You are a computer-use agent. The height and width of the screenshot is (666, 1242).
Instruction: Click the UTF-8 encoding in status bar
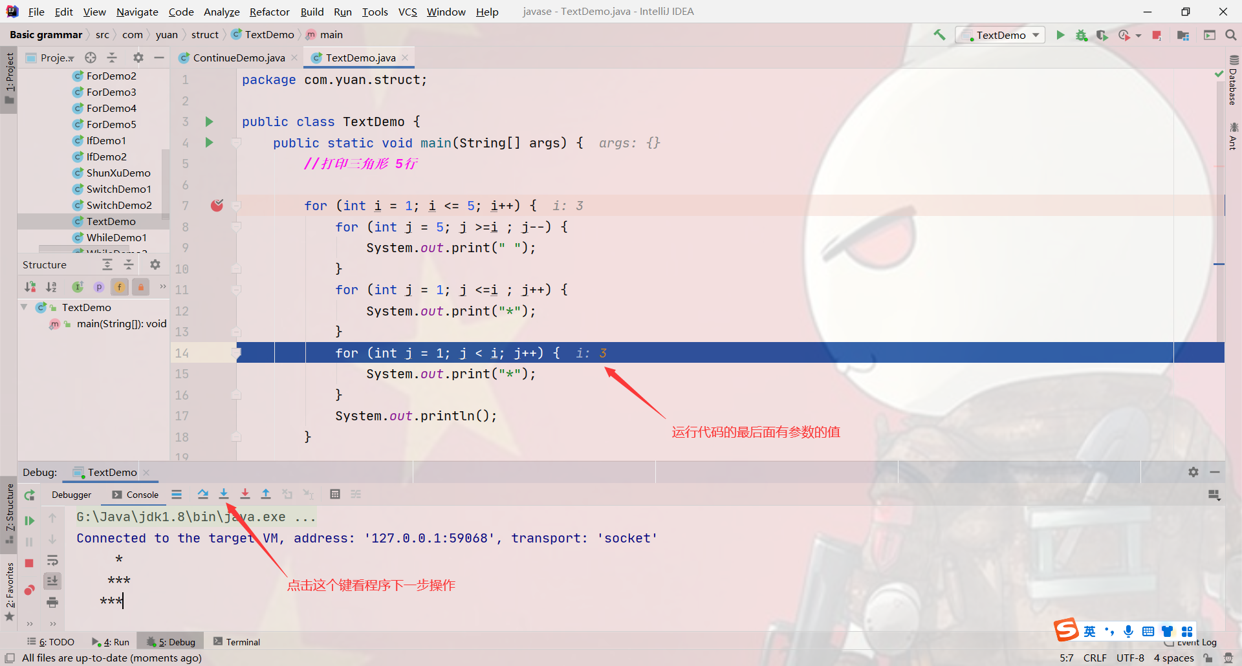point(1130,658)
